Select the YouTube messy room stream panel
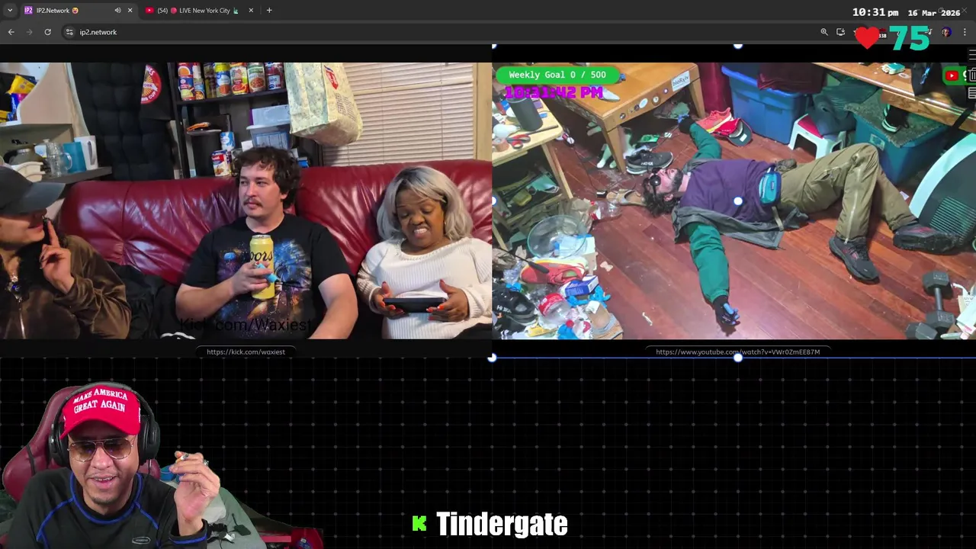The image size is (976, 549). pyautogui.click(x=734, y=201)
